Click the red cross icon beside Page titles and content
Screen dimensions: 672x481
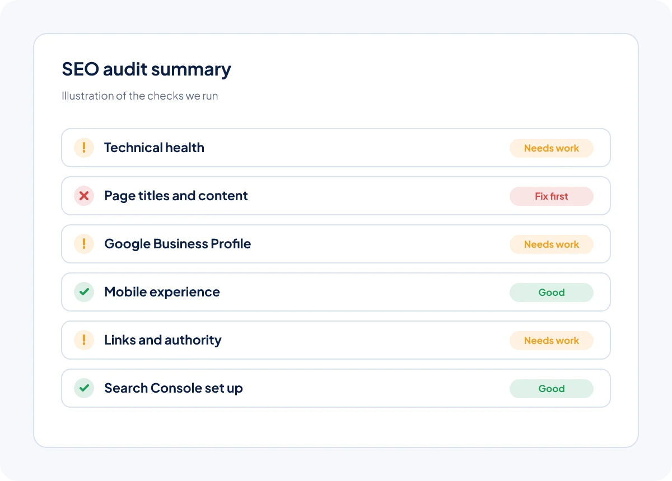(x=84, y=196)
